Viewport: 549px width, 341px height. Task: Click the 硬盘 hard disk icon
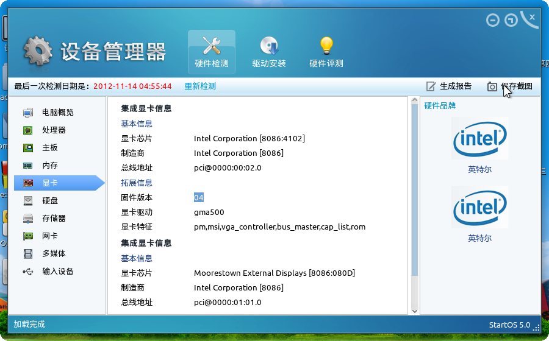tap(28, 200)
